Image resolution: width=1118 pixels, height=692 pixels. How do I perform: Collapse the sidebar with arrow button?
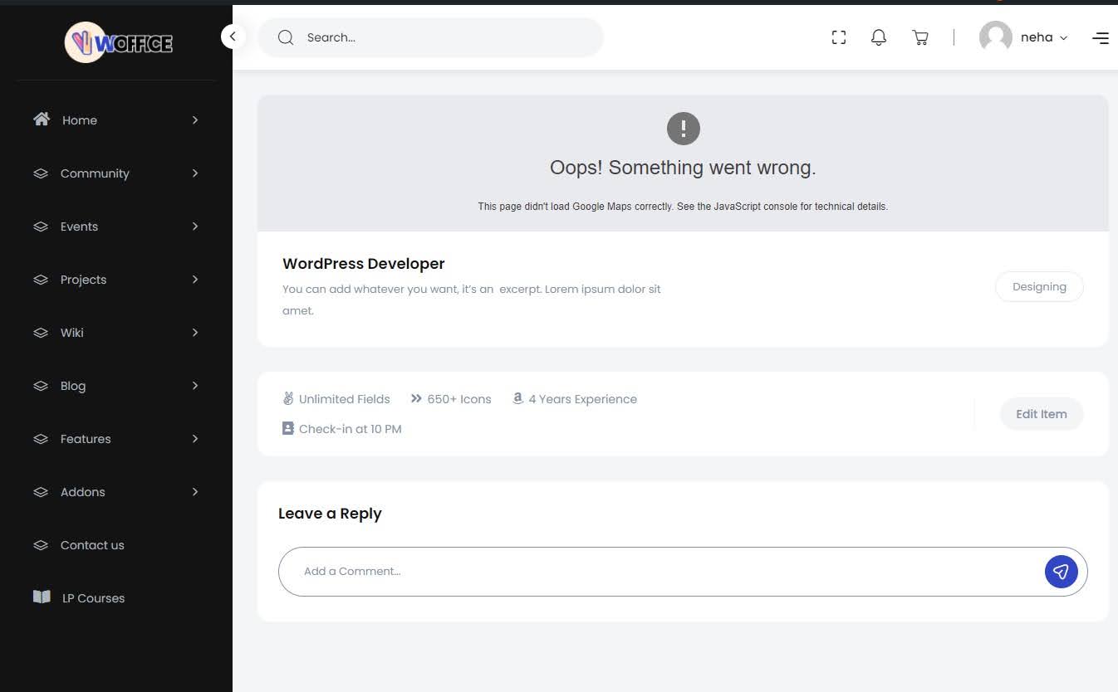click(233, 37)
